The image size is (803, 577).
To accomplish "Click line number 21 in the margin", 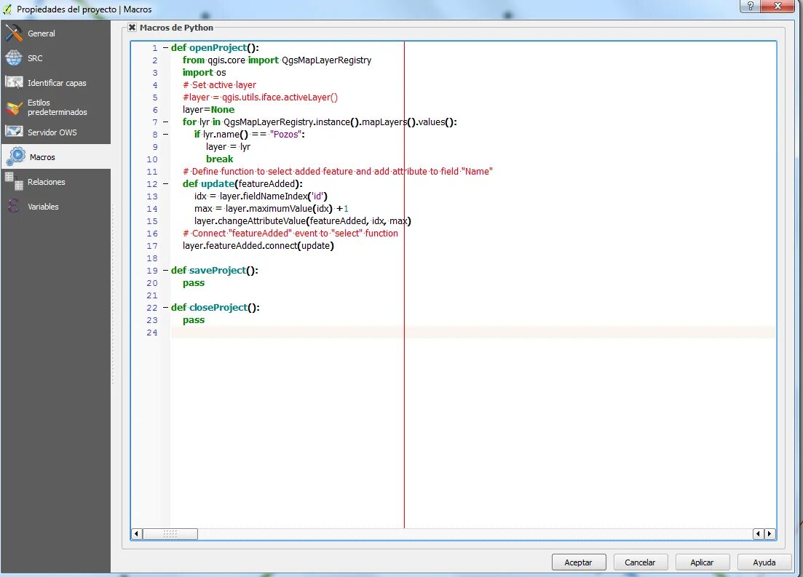I will (152, 295).
